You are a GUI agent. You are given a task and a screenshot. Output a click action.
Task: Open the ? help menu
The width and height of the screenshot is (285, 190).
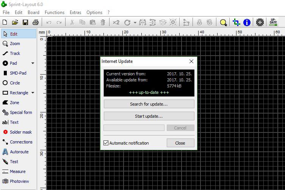pos(108,12)
